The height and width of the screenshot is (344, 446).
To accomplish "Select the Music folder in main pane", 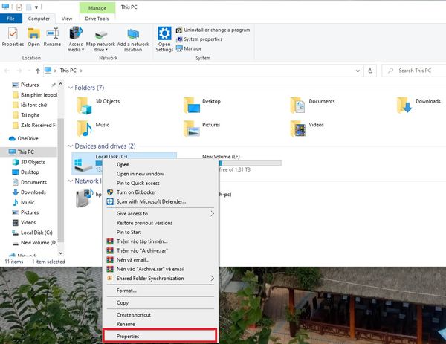I will tap(93, 129).
